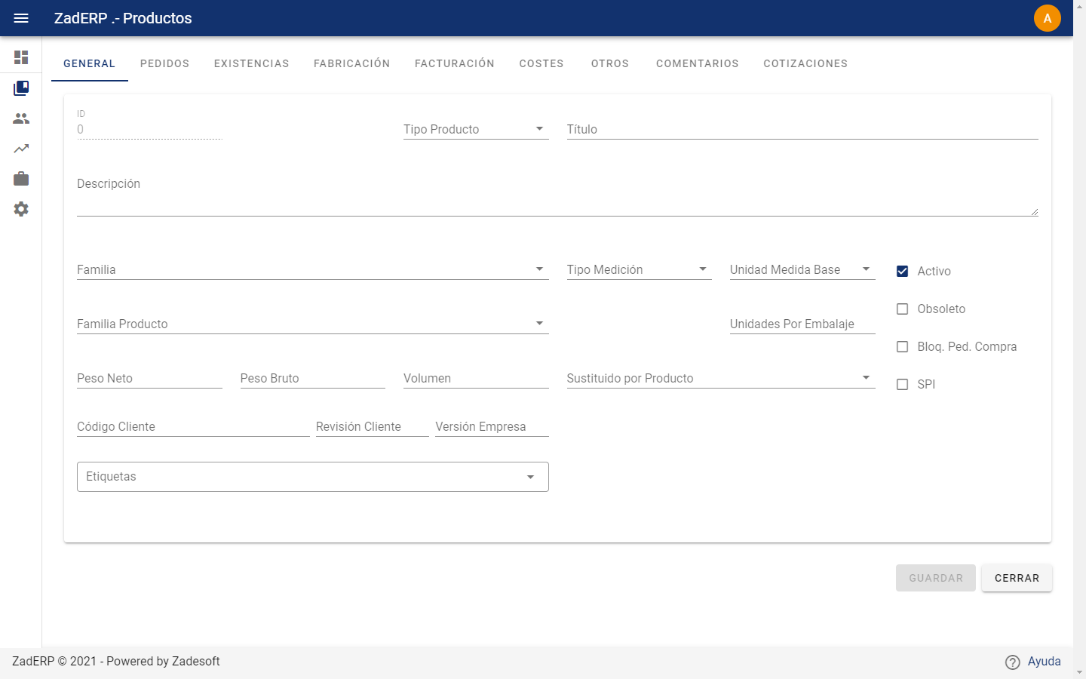The height and width of the screenshot is (679, 1086).
Task: Open the Fabricación tab
Action: pos(352,63)
